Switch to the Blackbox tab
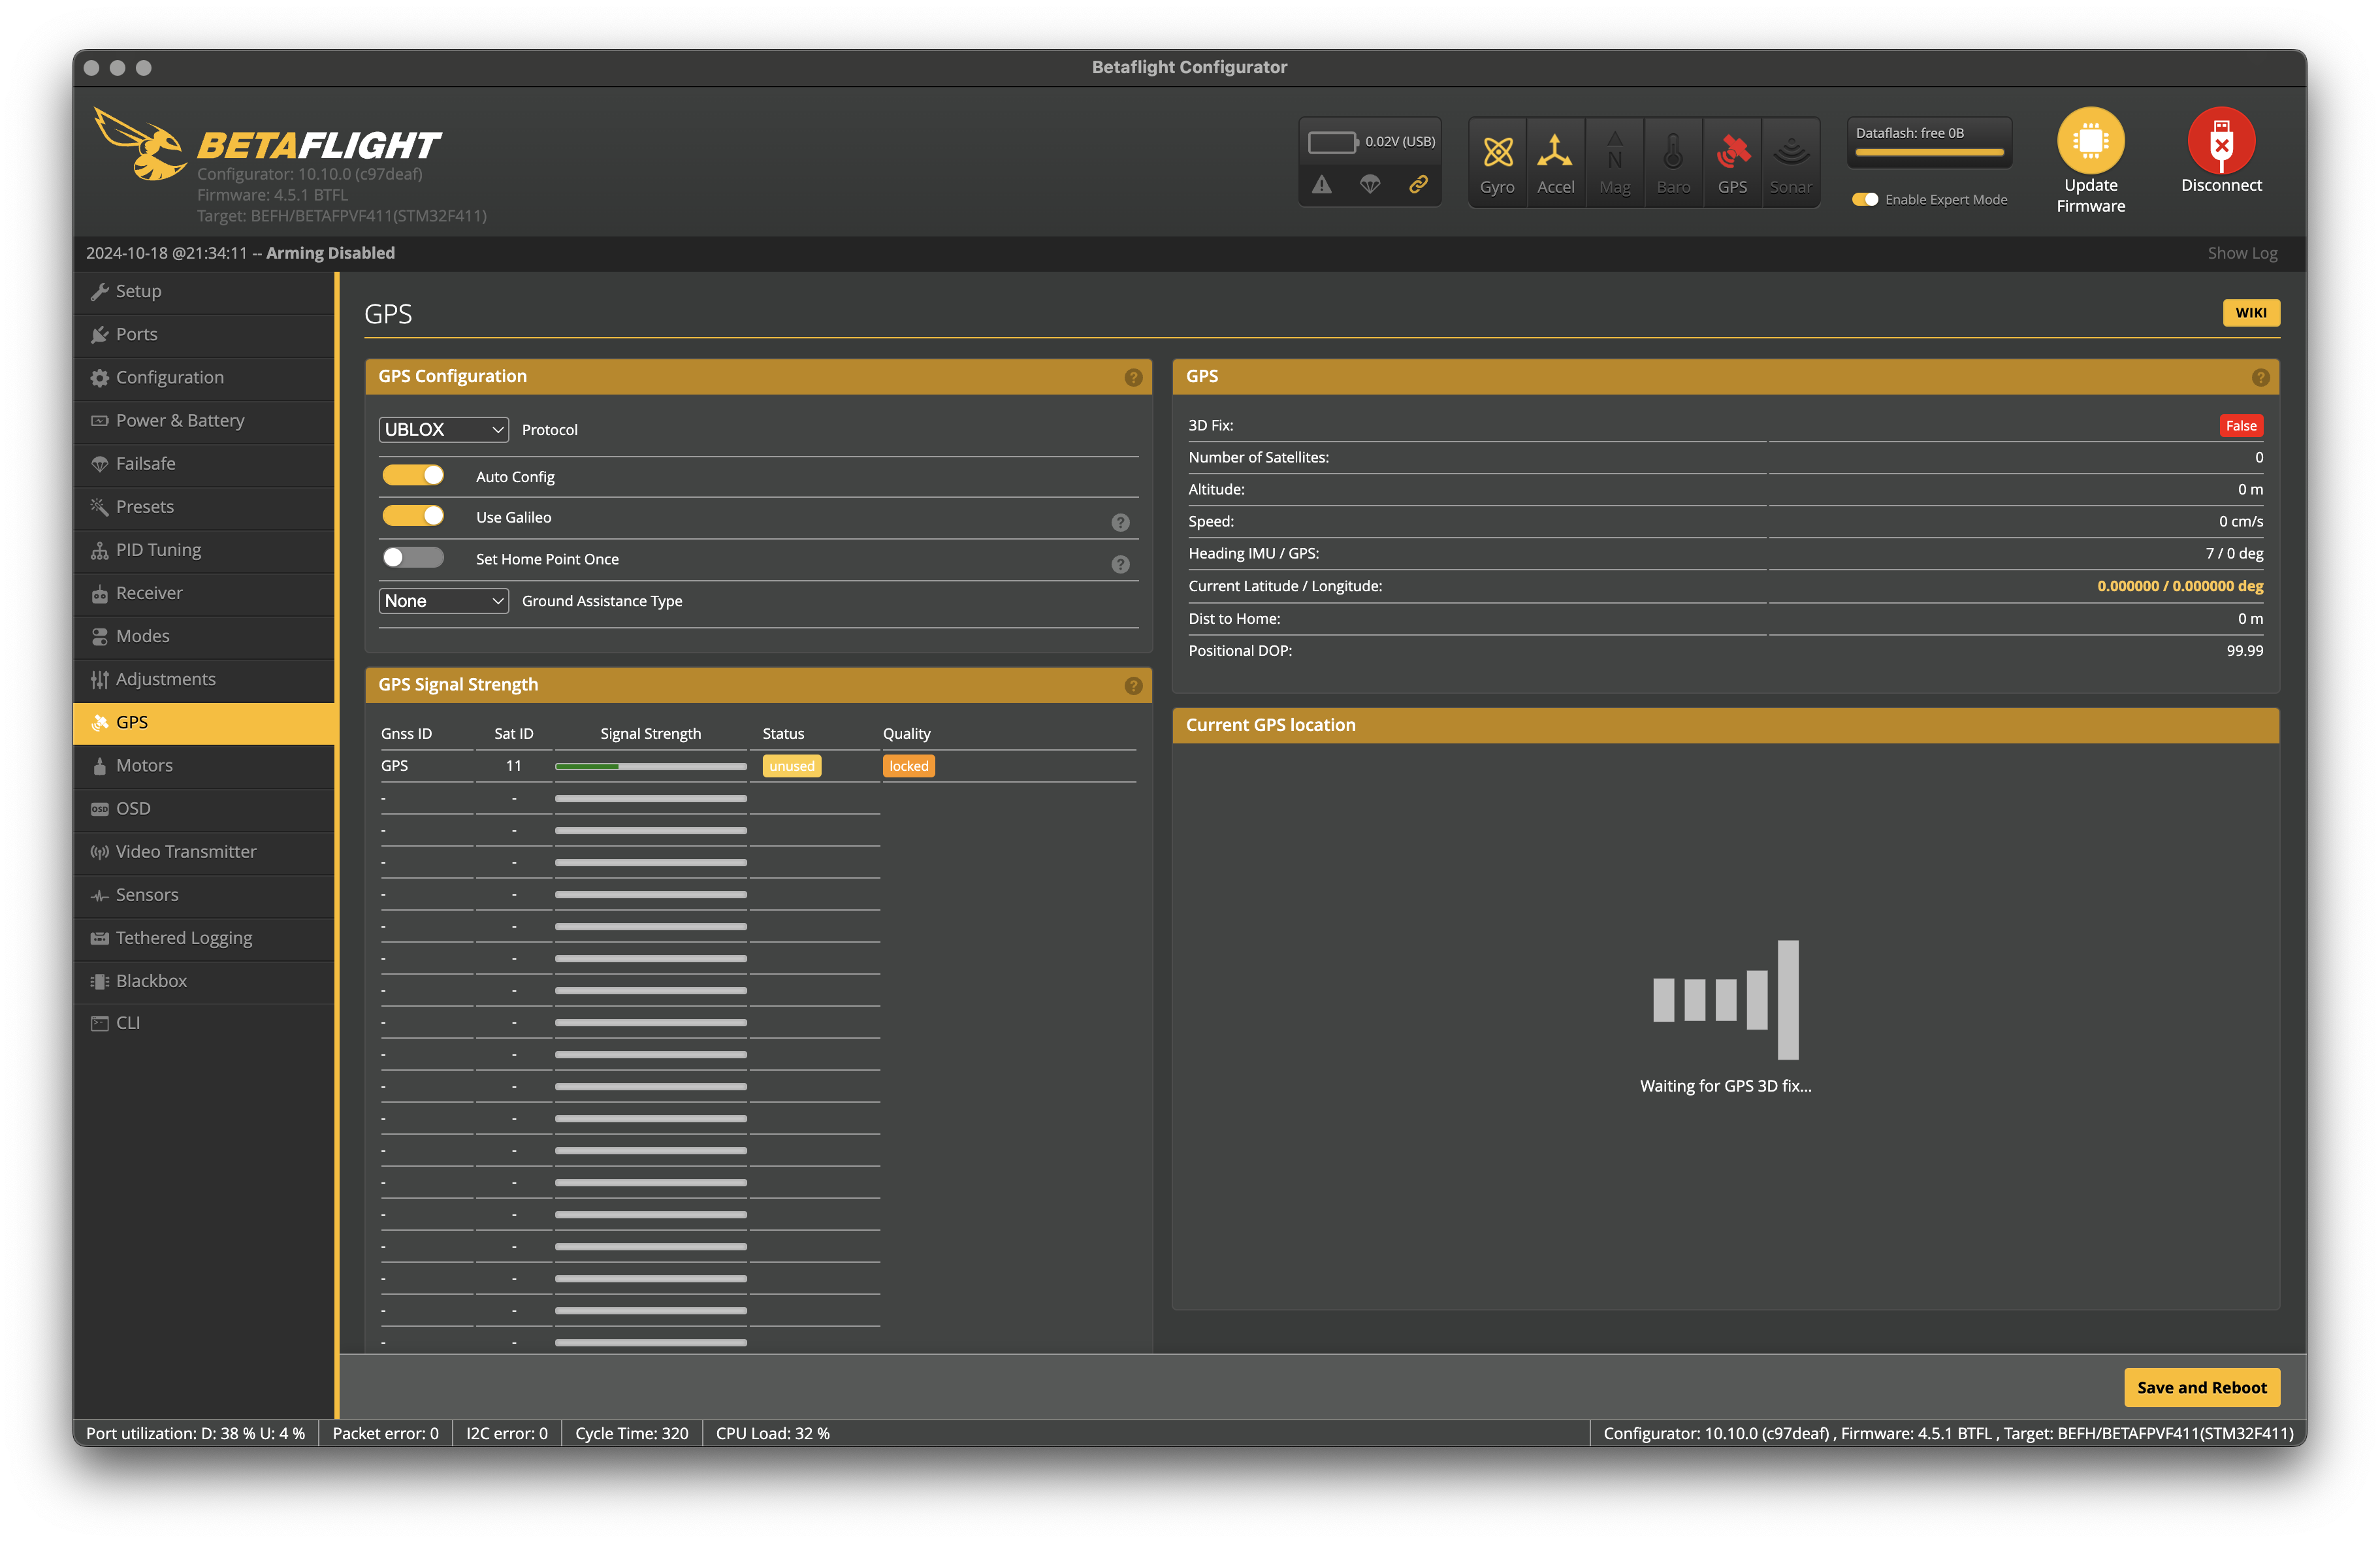 click(x=204, y=980)
